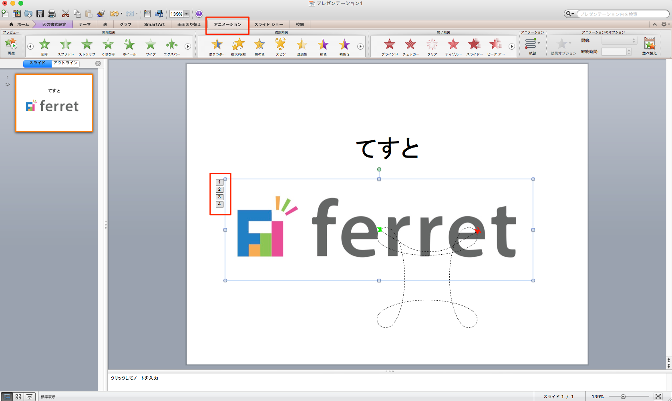Viewport: 672px width, 401px height.
Task: Apply the スピン emphasis effect
Action: tap(281, 47)
